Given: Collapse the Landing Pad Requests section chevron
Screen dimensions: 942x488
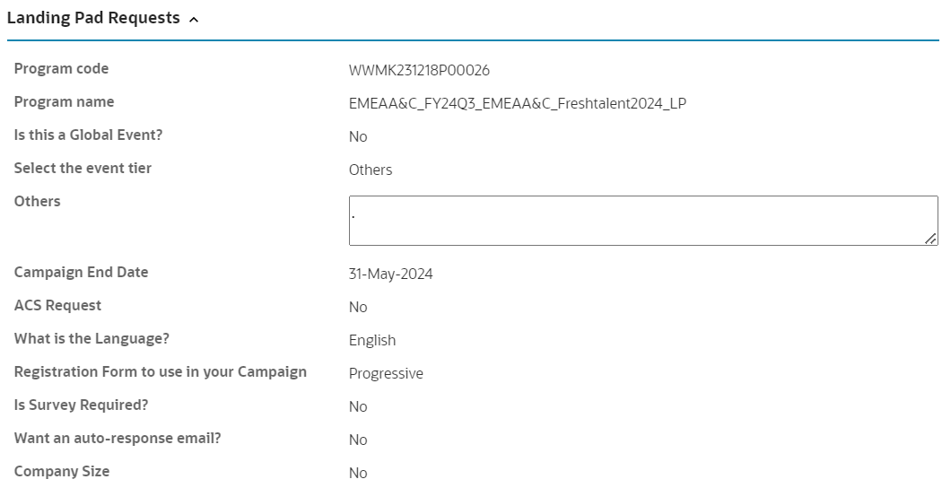Looking at the screenshot, I should click(x=194, y=20).
